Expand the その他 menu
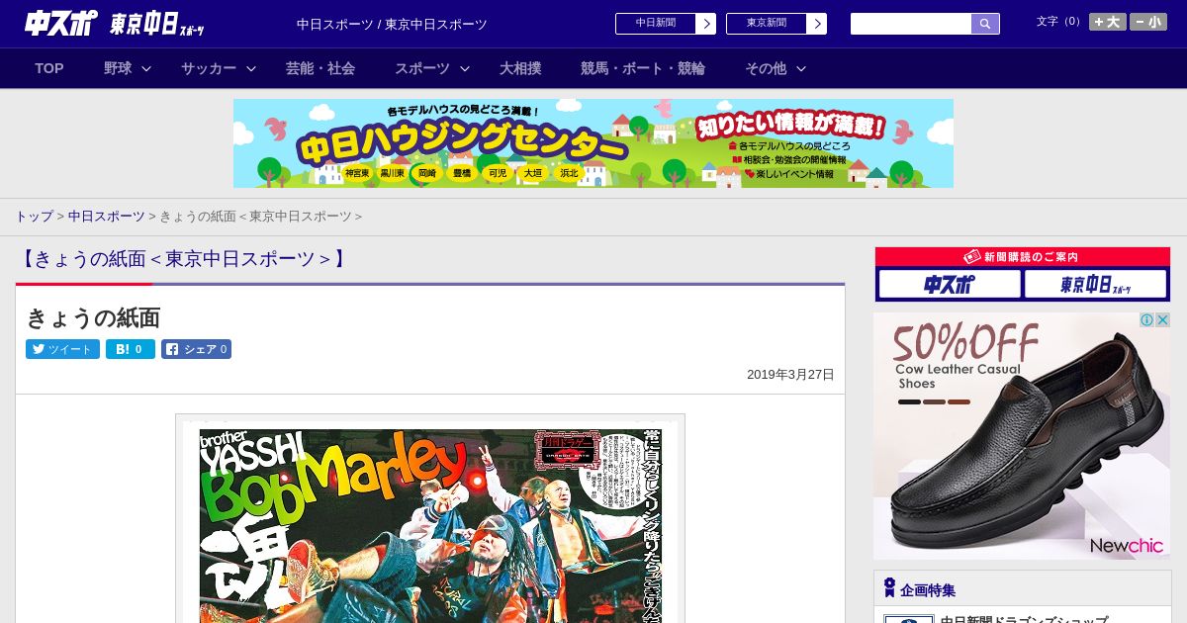 coord(776,68)
